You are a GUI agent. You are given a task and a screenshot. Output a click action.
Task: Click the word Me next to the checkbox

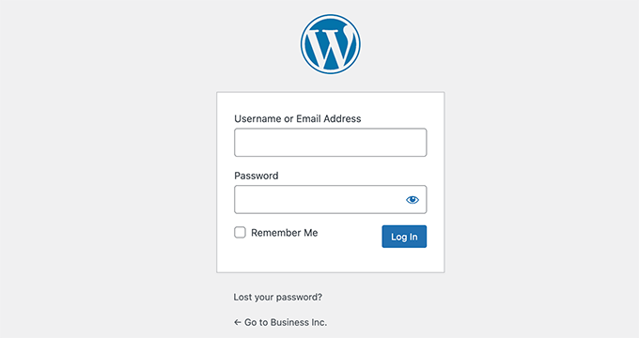click(x=311, y=233)
